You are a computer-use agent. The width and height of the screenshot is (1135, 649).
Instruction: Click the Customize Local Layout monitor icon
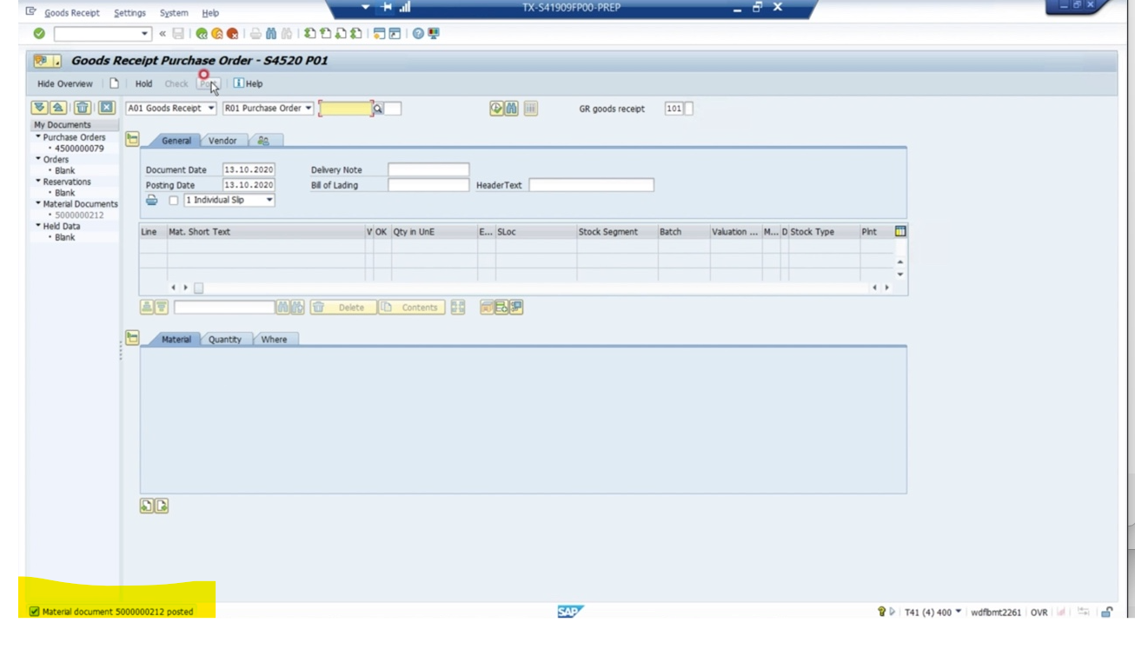pyautogui.click(x=434, y=34)
